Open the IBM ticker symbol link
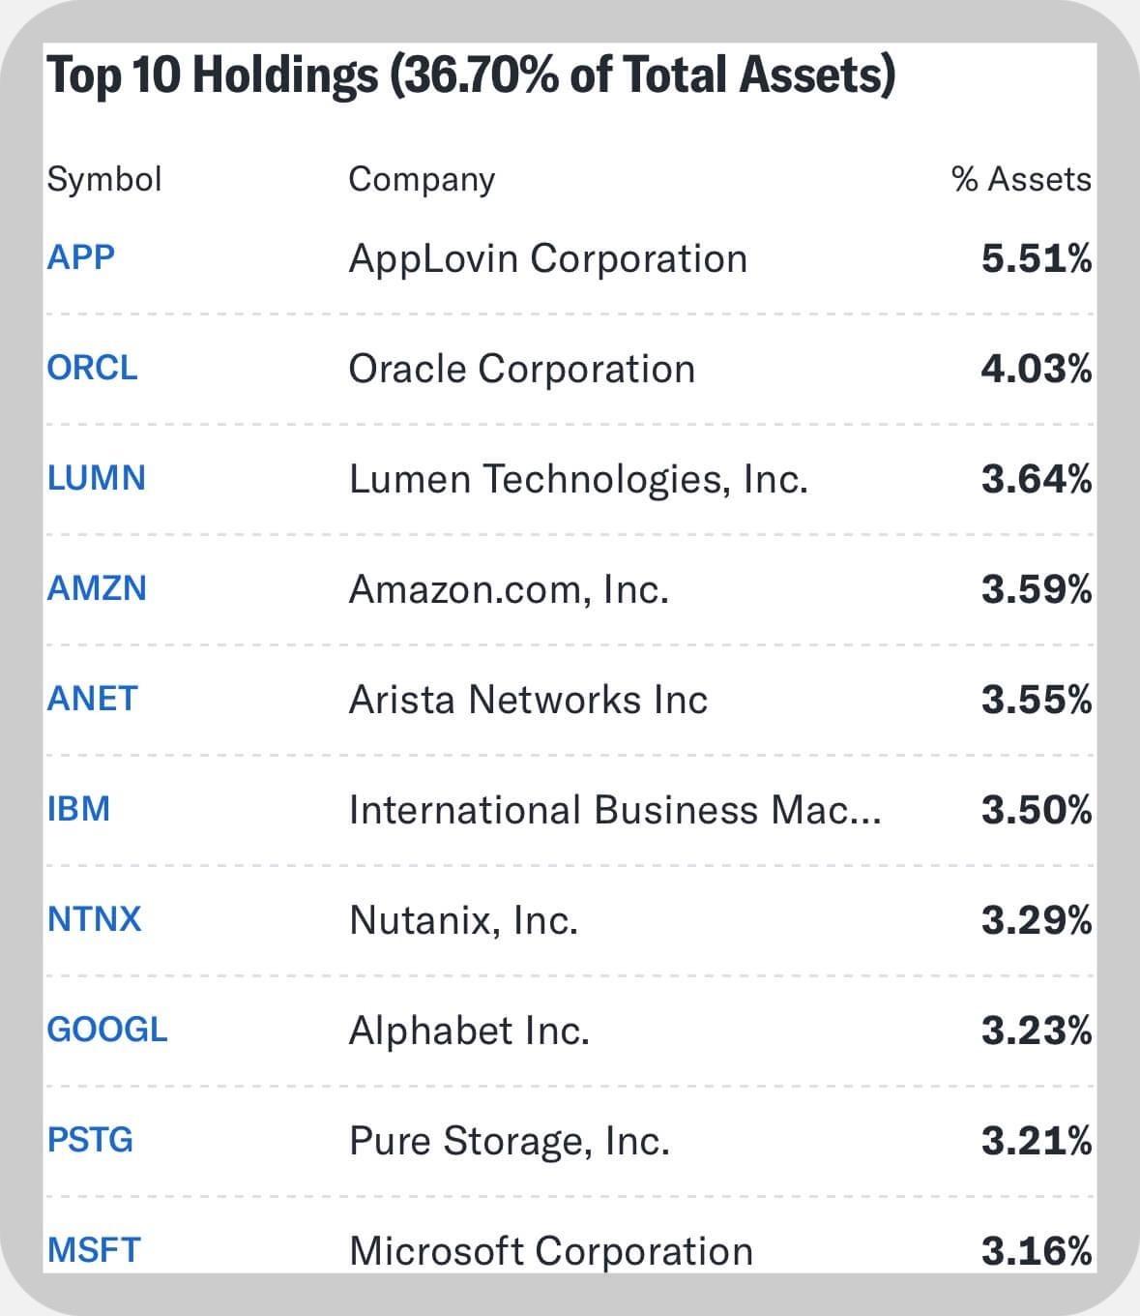This screenshot has width=1140, height=1316. pyautogui.click(x=79, y=809)
